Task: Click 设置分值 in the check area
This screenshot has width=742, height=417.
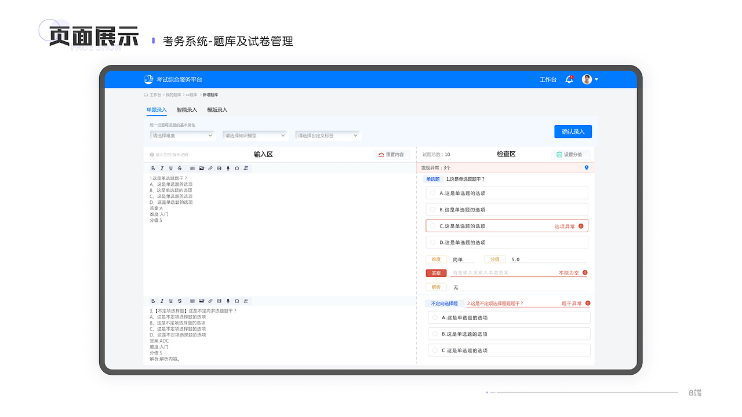Action: tap(570, 154)
